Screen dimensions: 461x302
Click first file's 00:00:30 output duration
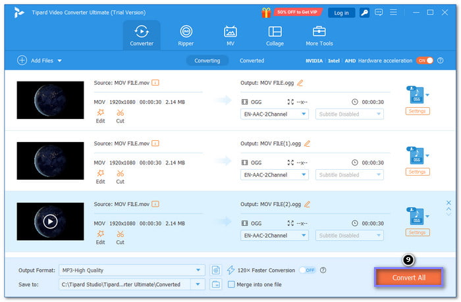[373, 102]
